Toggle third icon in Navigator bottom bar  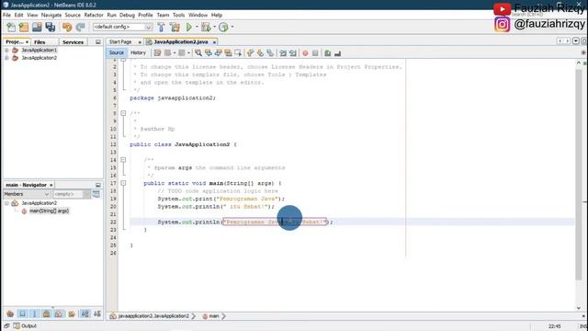[35, 314]
